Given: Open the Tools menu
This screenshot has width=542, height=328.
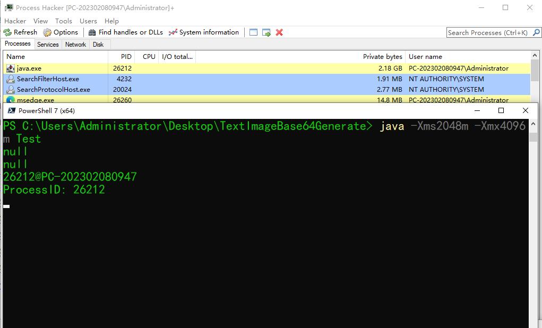Looking at the screenshot, I should click(x=63, y=21).
